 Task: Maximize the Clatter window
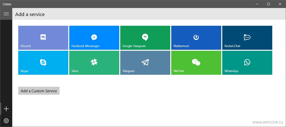click(268, 4)
